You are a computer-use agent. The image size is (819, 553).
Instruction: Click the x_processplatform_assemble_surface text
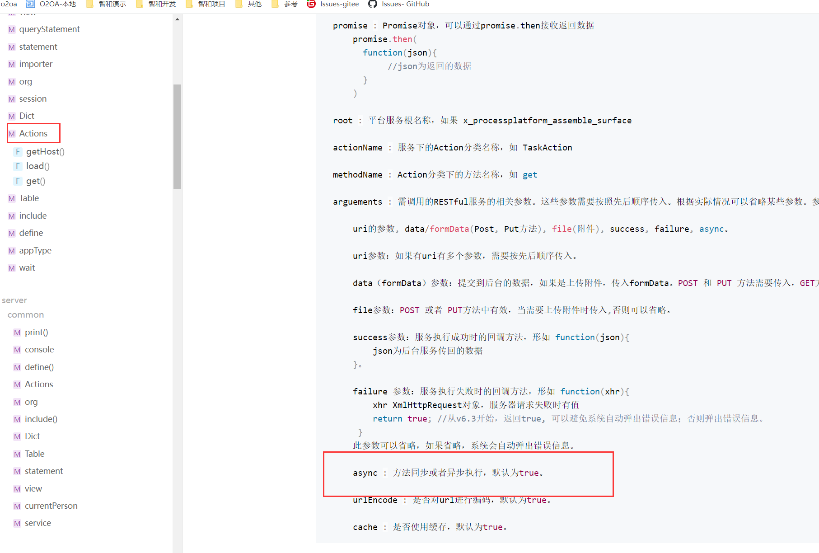[548, 121]
